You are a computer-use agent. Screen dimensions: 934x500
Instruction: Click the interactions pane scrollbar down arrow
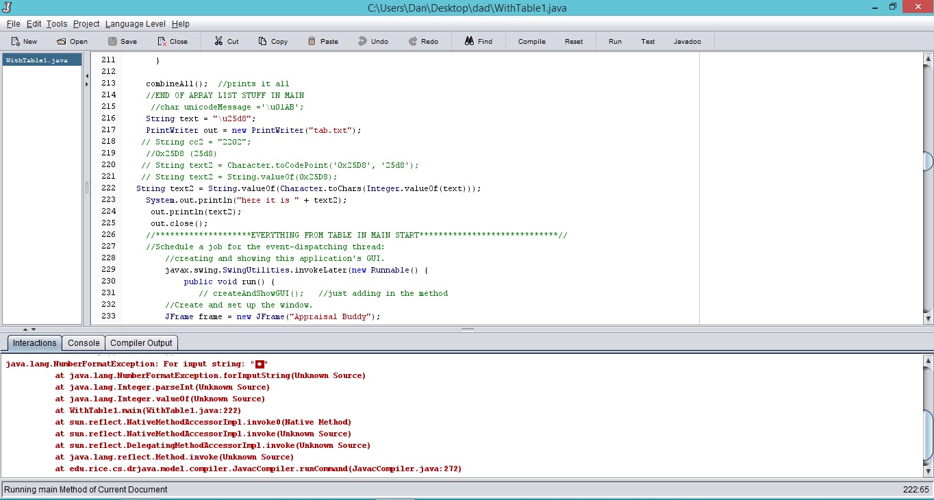928,471
